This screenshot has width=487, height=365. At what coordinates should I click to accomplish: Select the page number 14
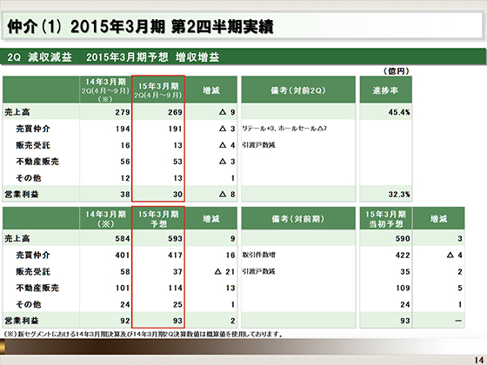478,360
